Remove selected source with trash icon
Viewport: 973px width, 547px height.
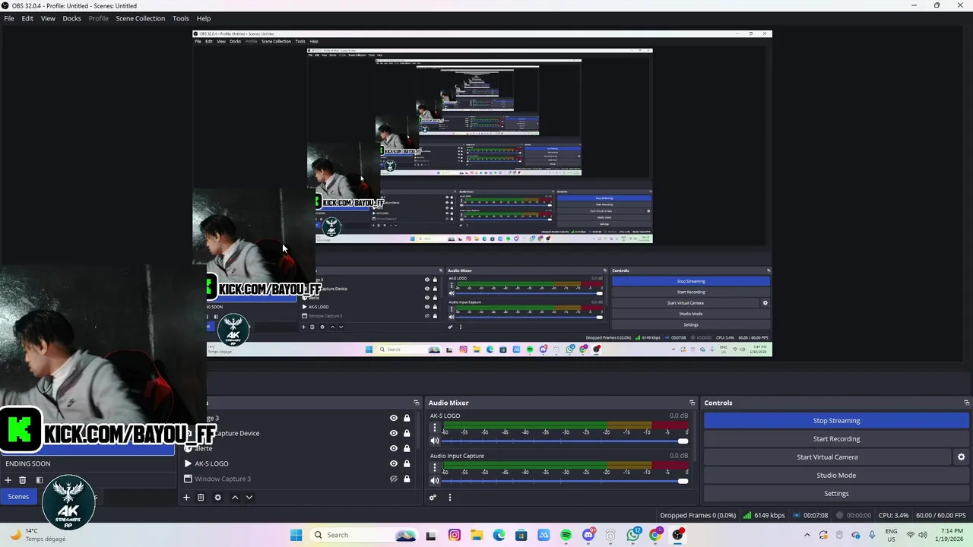click(201, 498)
